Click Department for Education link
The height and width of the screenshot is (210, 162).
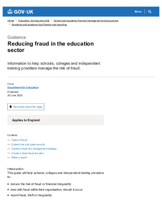(x=23, y=87)
